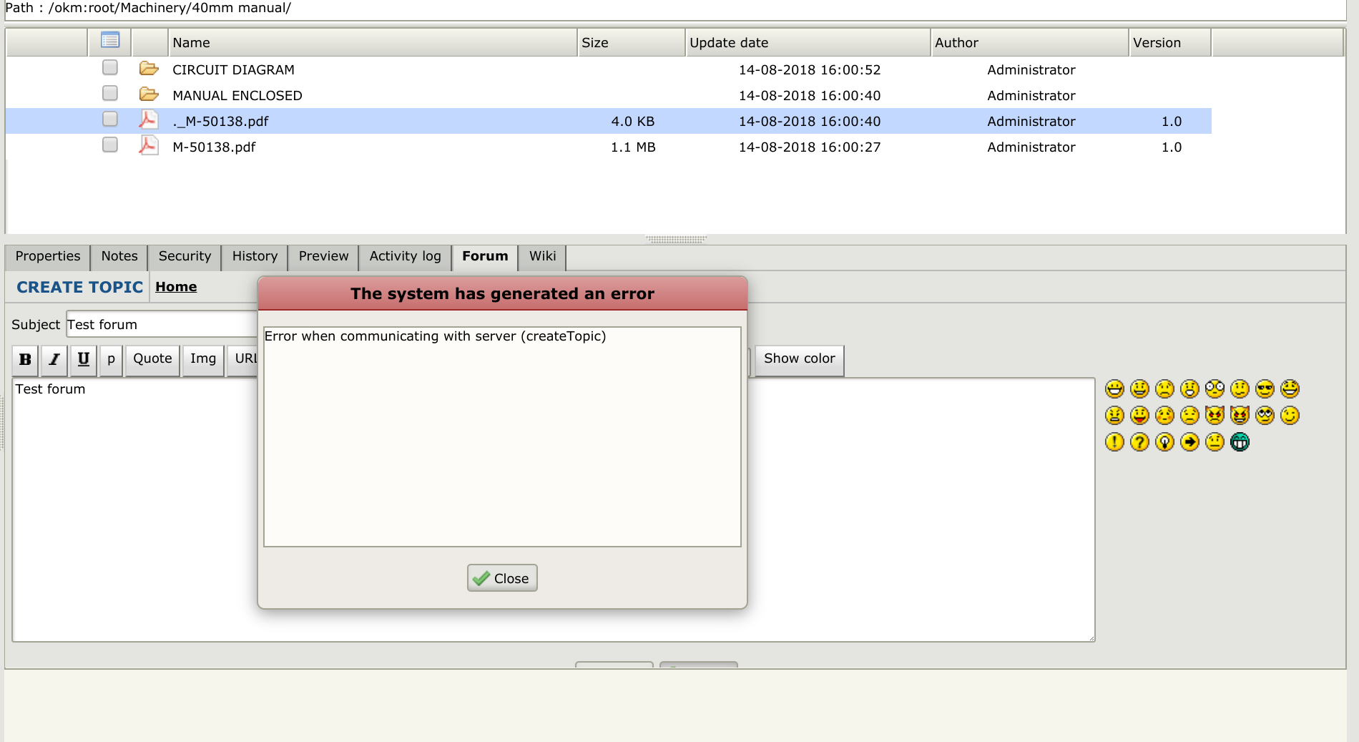Insert the light bulb idea emoticon
The width and height of the screenshot is (1359, 742).
pos(1164,442)
